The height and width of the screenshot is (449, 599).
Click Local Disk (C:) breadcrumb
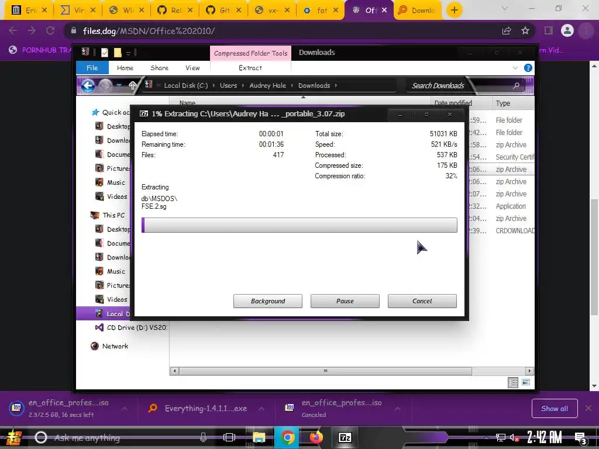[185, 85]
